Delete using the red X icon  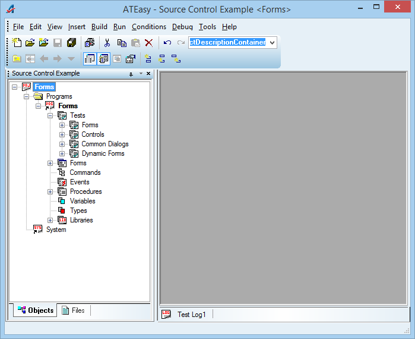(149, 43)
